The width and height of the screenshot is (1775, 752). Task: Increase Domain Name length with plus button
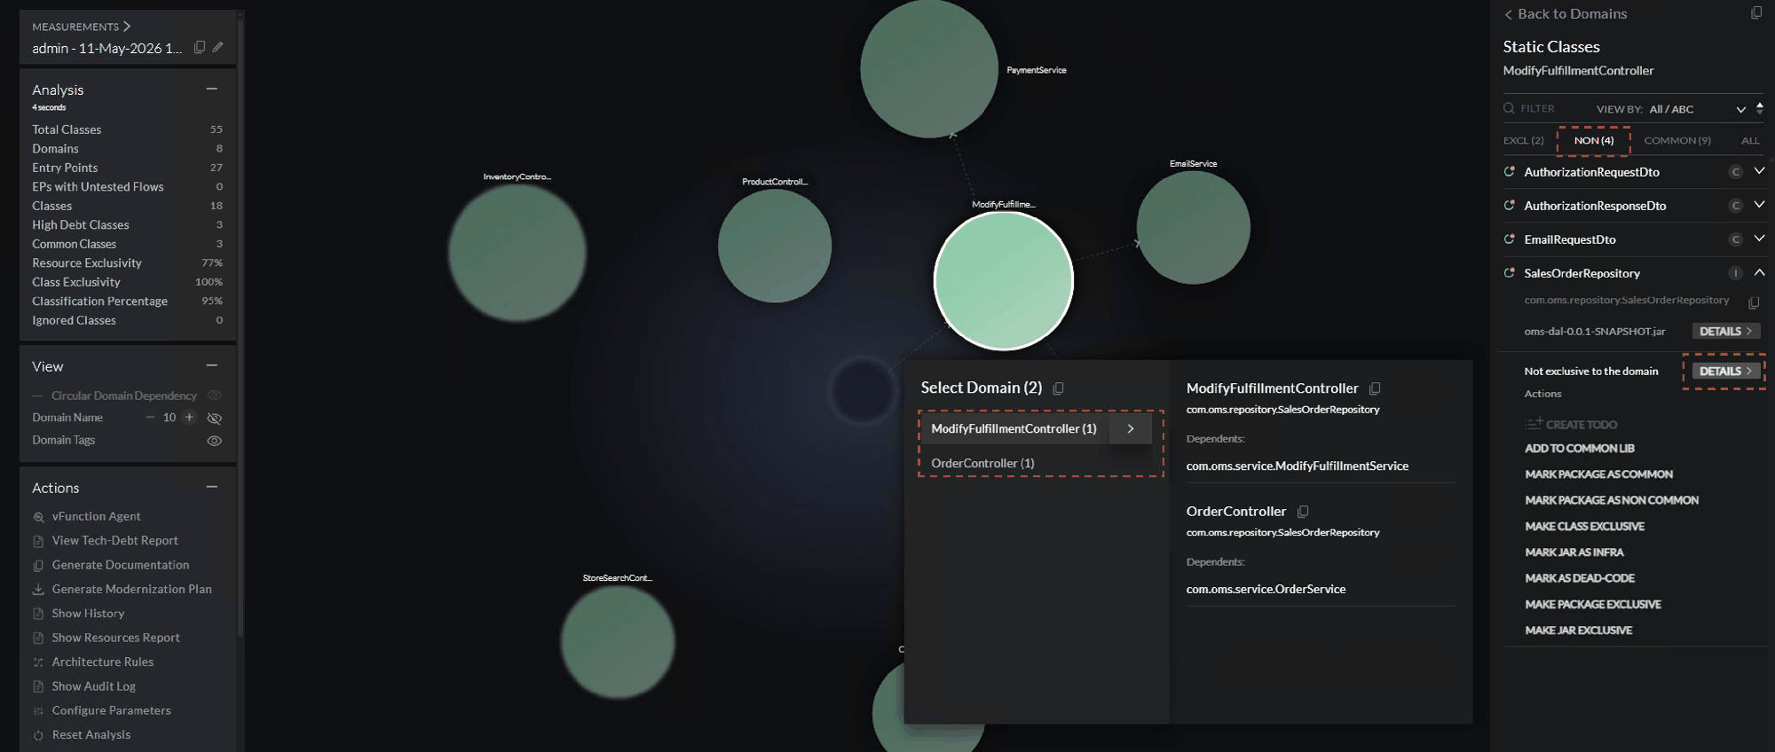189,418
